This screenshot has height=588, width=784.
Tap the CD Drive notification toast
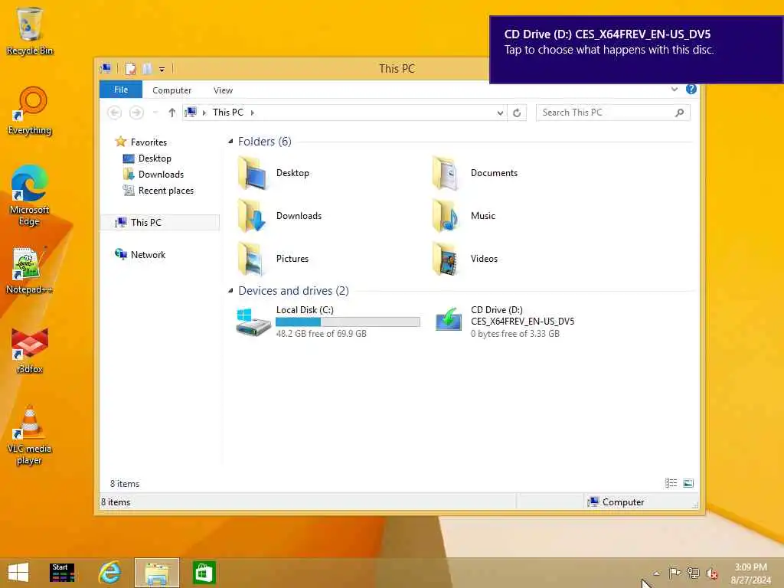(636, 50)
